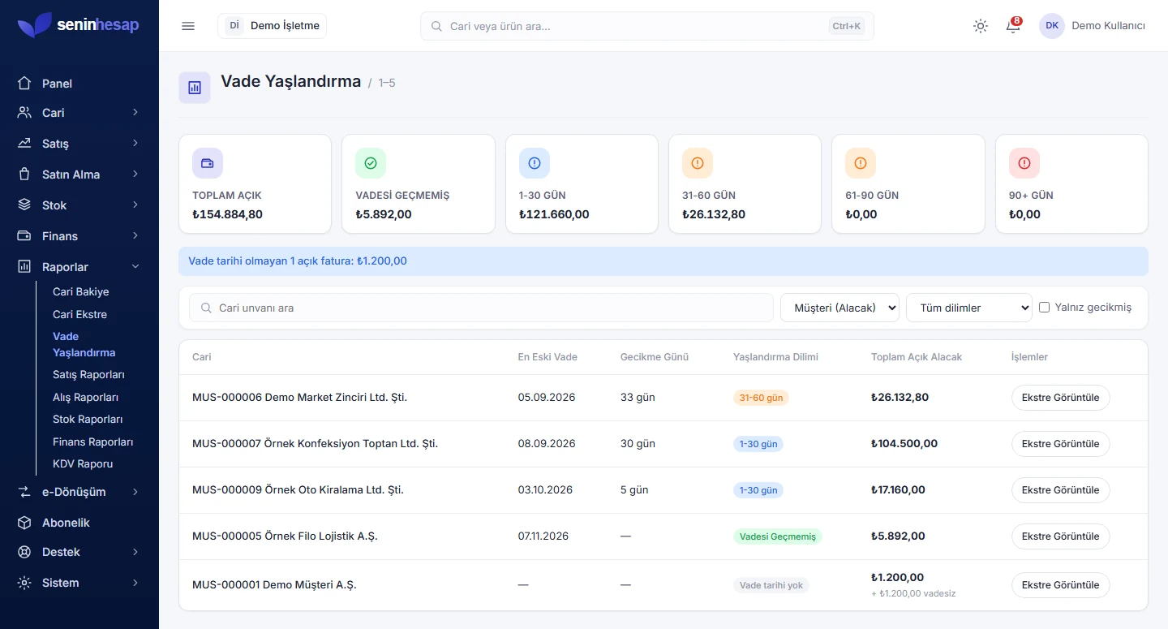Switch theme with the sun icon

click(981, 26)
